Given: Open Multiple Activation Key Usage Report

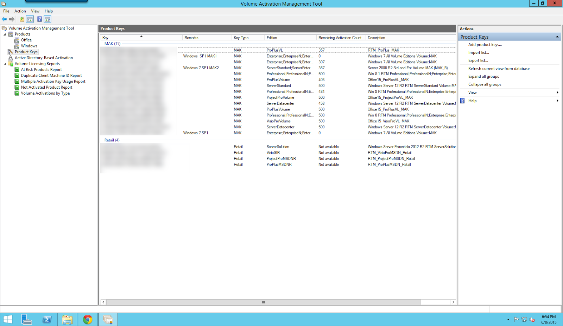Looking at the screenshot, I should coord(53,82).
